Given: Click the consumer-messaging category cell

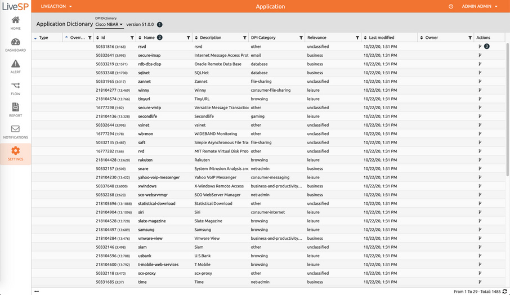Looking at the screenshot, I should click(x=270, y=177).
